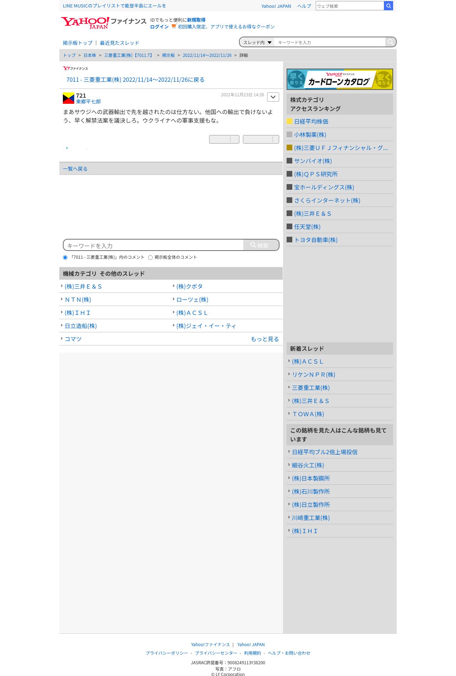Image resolution: width=456 pixels, height=676 pixels.
Task: Click the LINE MUSIC playlist headline link
Action: pos(114,6)
